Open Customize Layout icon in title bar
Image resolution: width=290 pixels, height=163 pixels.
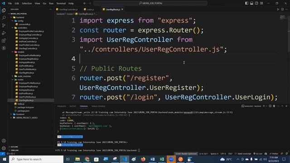[261, 3]
